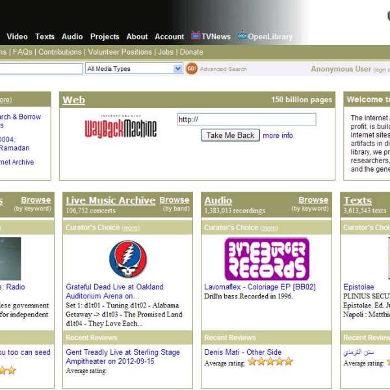Click the Take Me Back button

pos(230,135)
